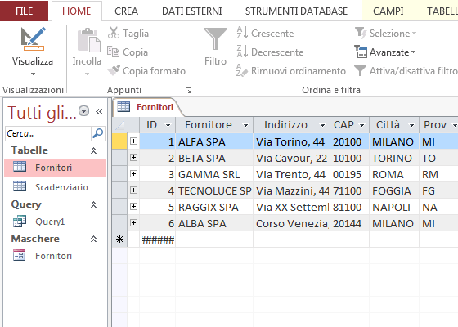Screen dimensions: 458x327
Task: Switch to the CREA ribbon tab
Action: click(x=126, y=11)
